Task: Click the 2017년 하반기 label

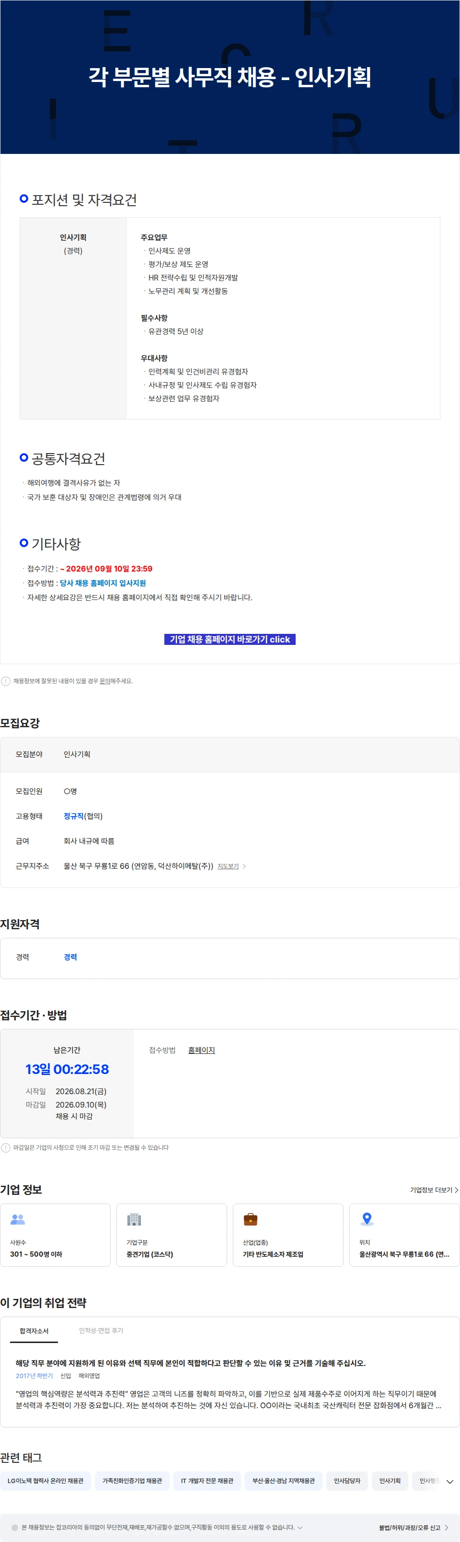Action: pyautogui.click(x=34, y=1376)
